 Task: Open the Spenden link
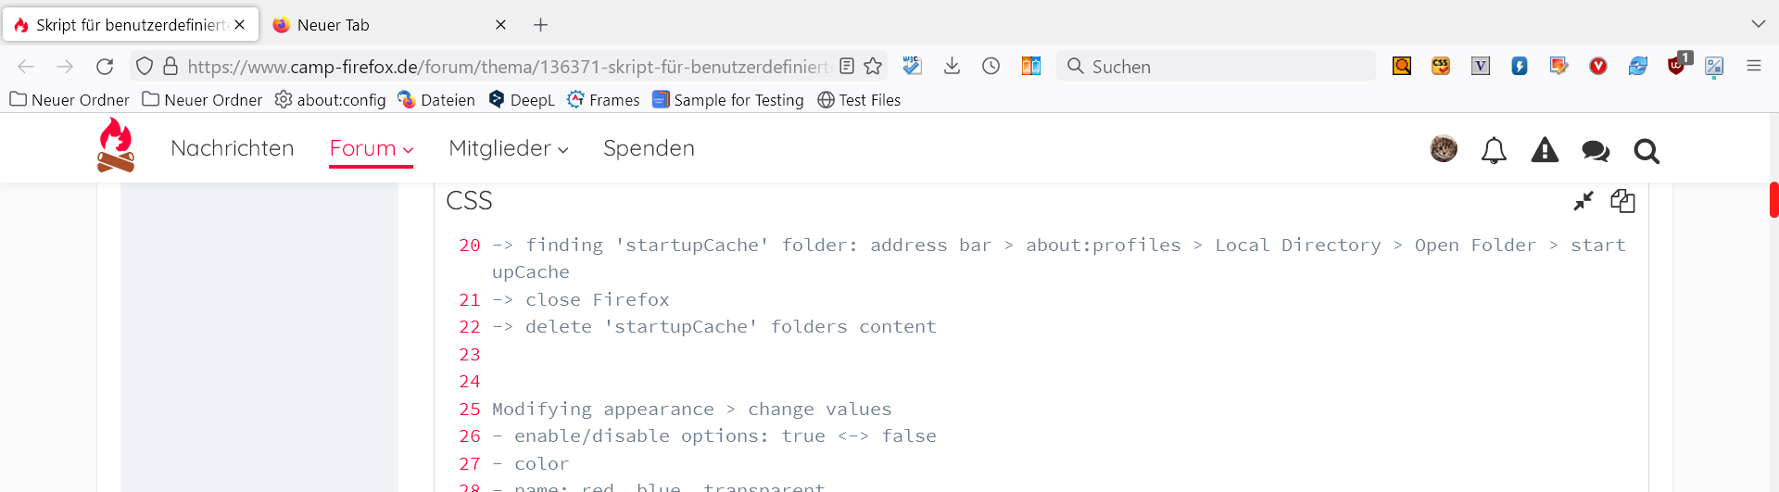click(x=649, y=148)
